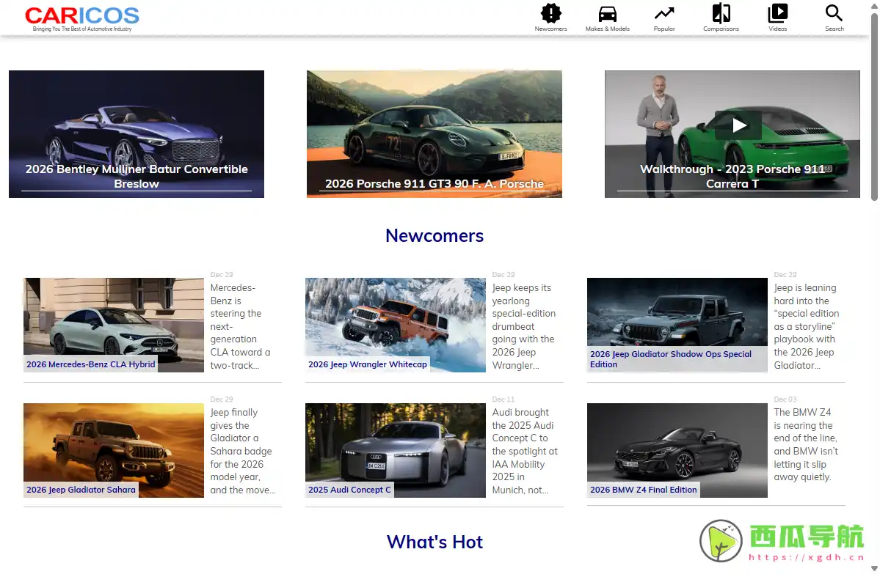Go to the CARICOS home logo

click(81, 18)
